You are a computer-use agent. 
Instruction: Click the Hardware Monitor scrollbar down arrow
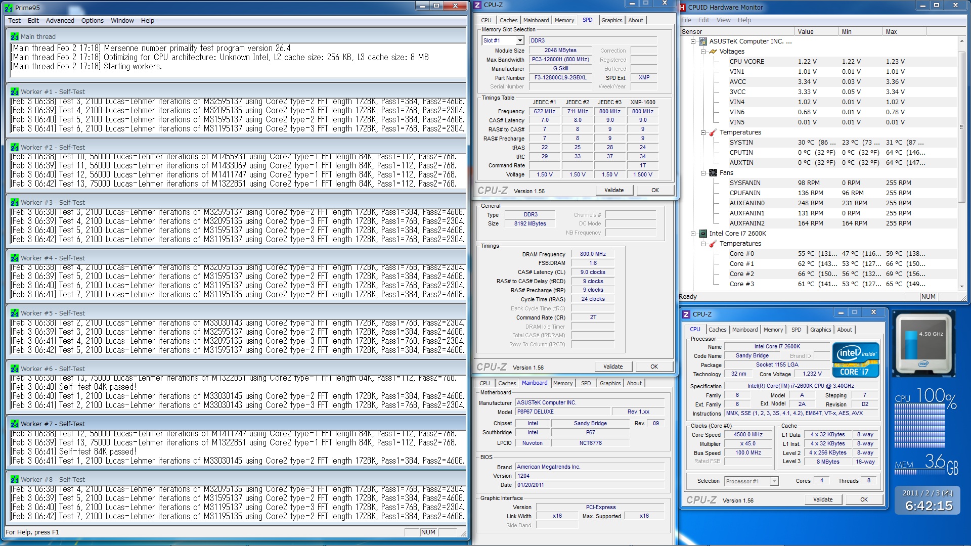coord(961,286)
